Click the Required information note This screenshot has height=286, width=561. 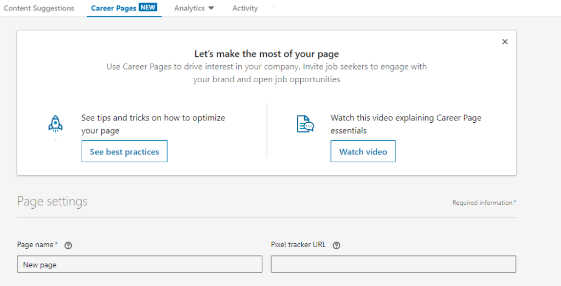[484, 203]
